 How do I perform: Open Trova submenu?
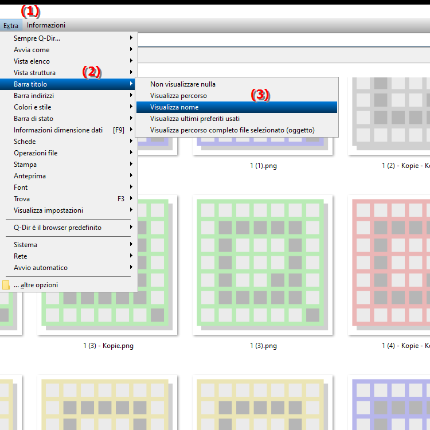[x=69, y=199]
